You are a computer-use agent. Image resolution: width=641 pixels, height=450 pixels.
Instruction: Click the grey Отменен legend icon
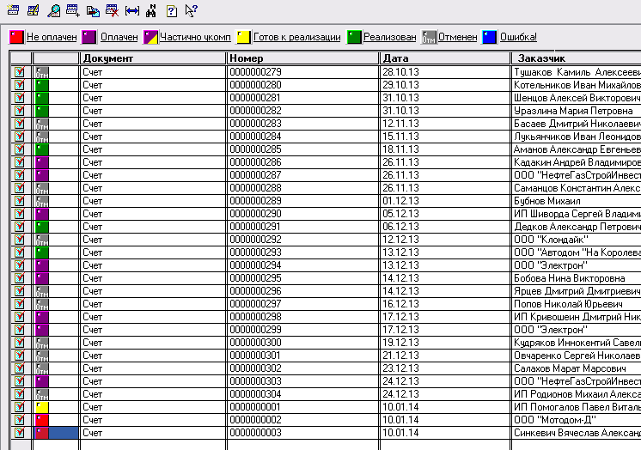pos(429,37)
